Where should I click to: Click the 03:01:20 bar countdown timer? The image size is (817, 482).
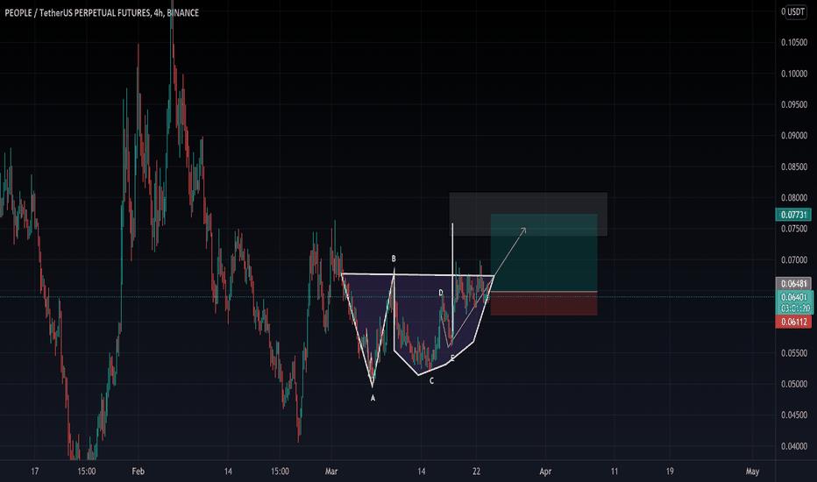coord(794,308)
